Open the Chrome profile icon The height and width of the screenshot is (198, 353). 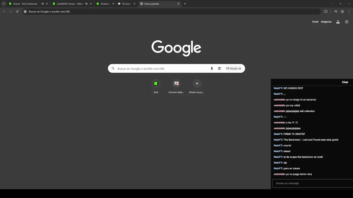(x=342, y=12)
